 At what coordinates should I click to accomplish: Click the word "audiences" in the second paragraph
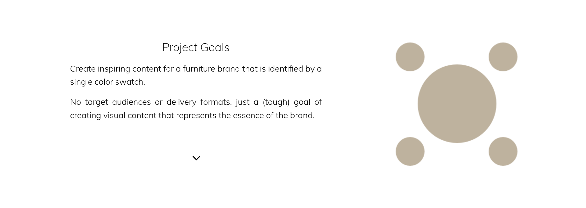coord(131,102)
